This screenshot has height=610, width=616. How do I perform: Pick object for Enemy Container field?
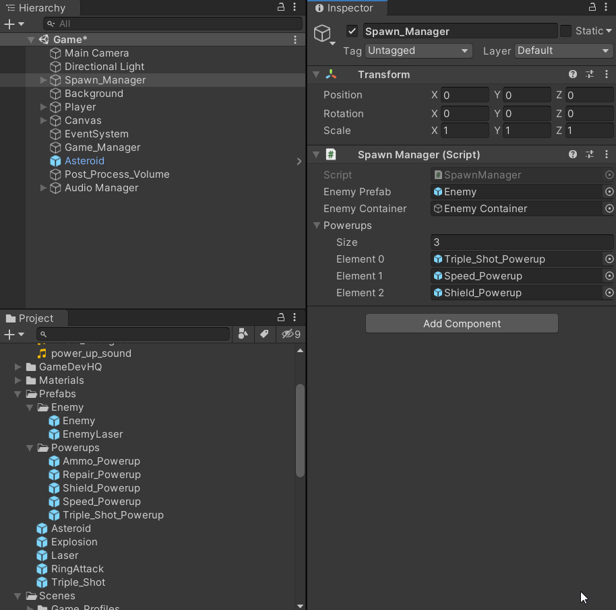click(x=609, y=209)
